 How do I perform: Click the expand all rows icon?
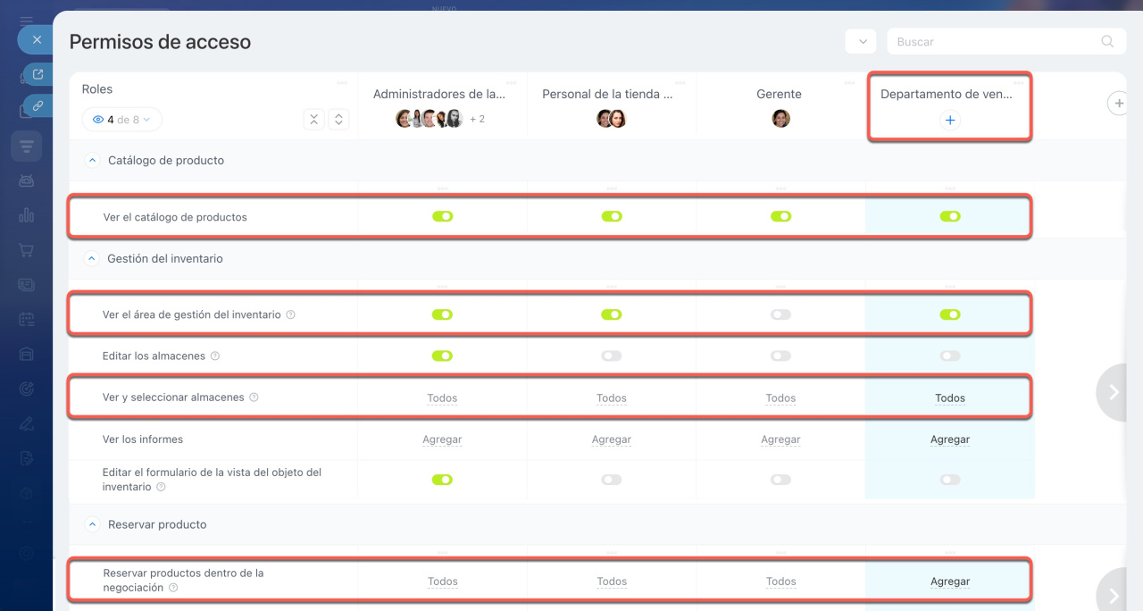pyautogui.click(x=338, y=120)
